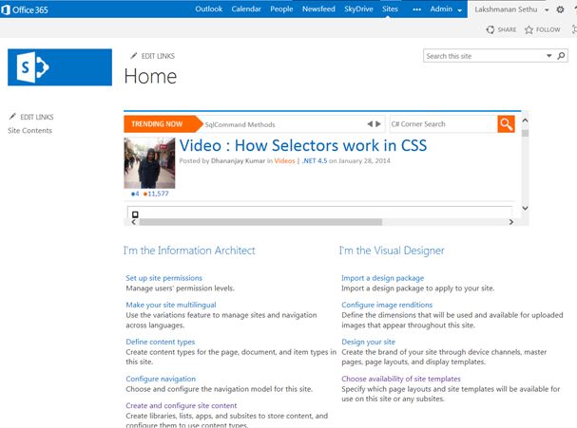The height and width of the screenshot is (428, 577).
Task: Click the SqlCommand Methods trending item
Action: (240, 124)
